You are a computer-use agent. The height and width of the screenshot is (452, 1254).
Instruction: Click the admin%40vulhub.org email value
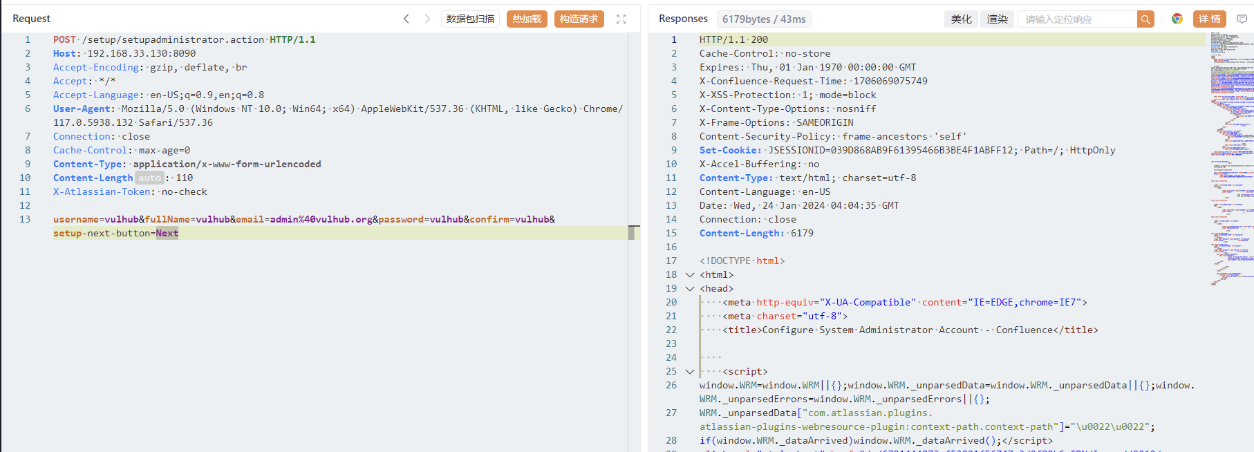click(x=321, y=219)
